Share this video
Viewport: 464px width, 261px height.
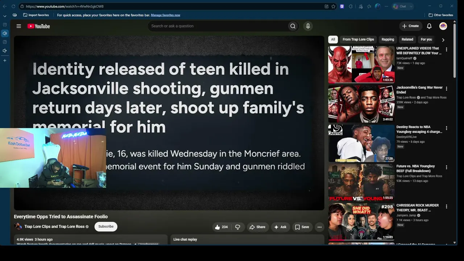[257, 227]
